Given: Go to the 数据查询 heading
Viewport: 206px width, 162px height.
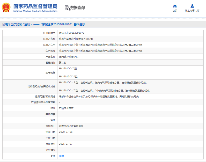Looking at the screenshot, I should click(x=77, y=8).
